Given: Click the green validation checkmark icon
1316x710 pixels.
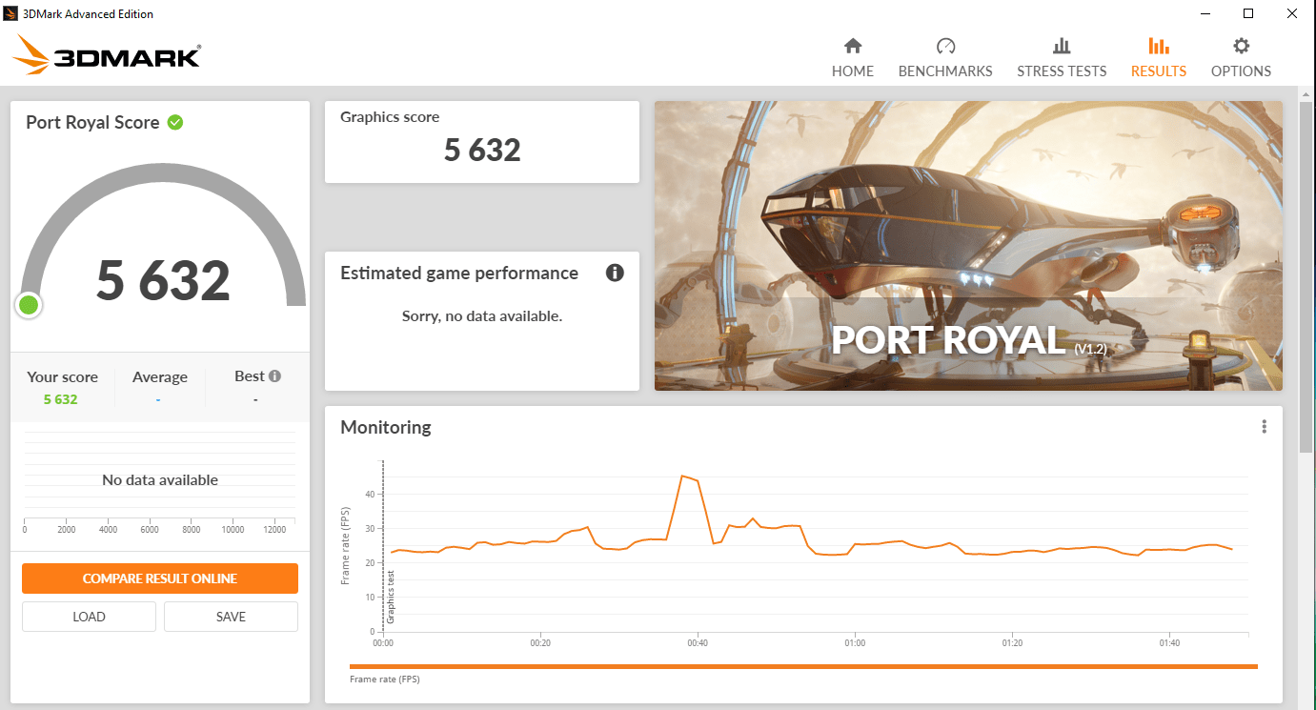Looking at the screenshot, I should [x=175, y=122].
